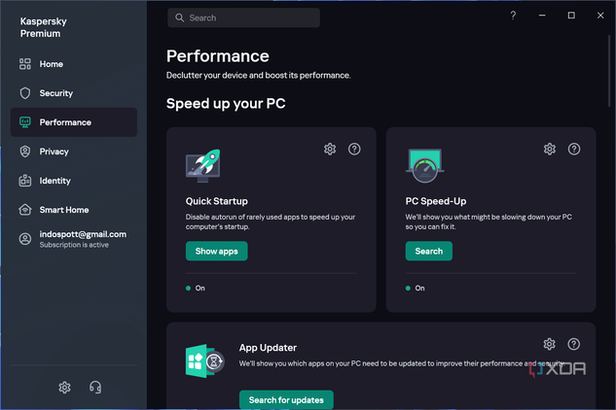Screen dimensions: 616x410
Task: Click the account profile avatar icon
Action: (25, 239)
